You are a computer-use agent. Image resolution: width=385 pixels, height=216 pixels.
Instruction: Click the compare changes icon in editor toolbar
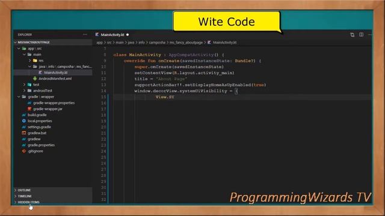353,35
